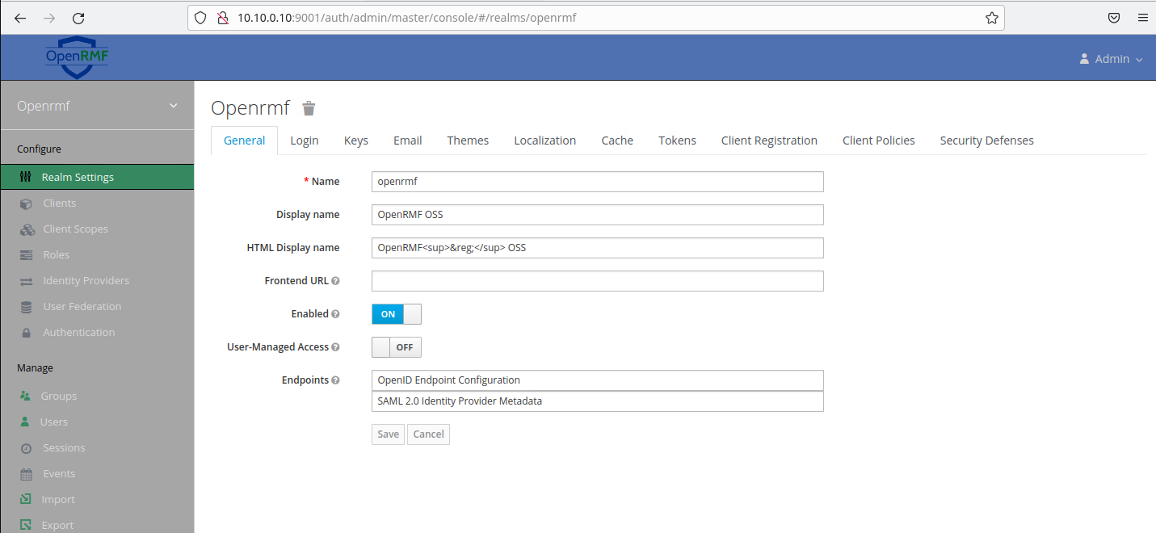Select the Groups icon under Manage
The width and height of the screenshot is (1156, 533).
click(x=25, y=396)
